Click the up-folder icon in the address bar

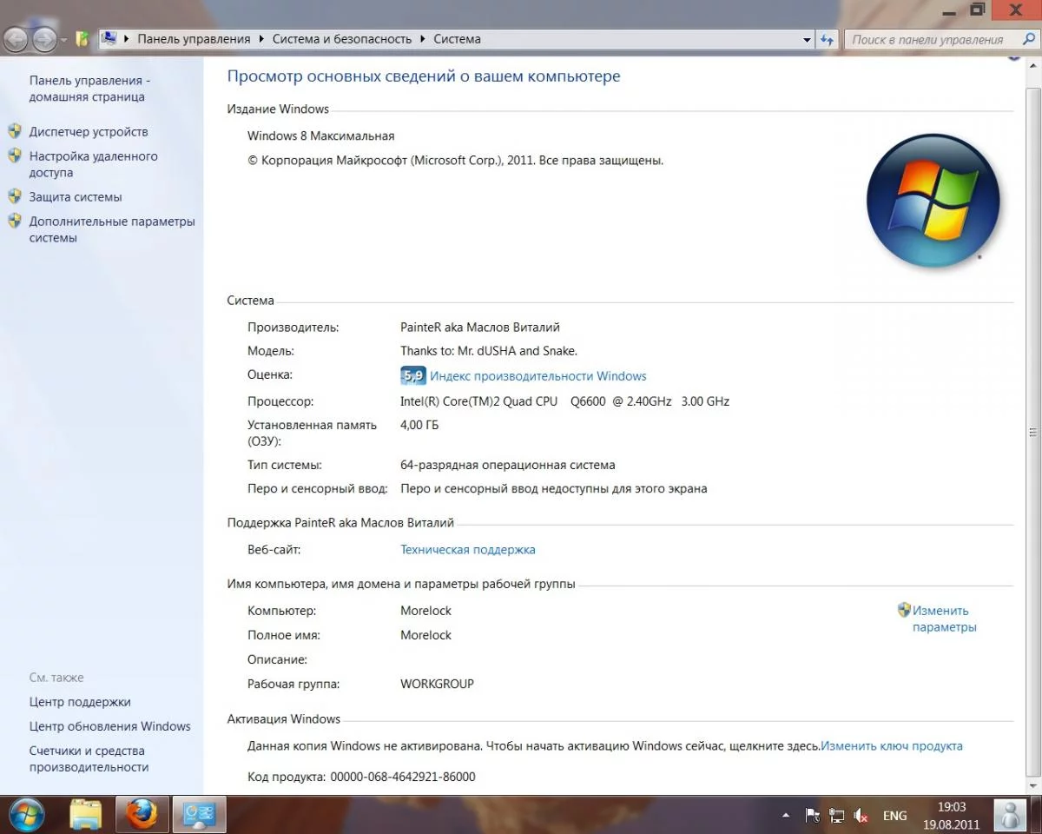82,39
